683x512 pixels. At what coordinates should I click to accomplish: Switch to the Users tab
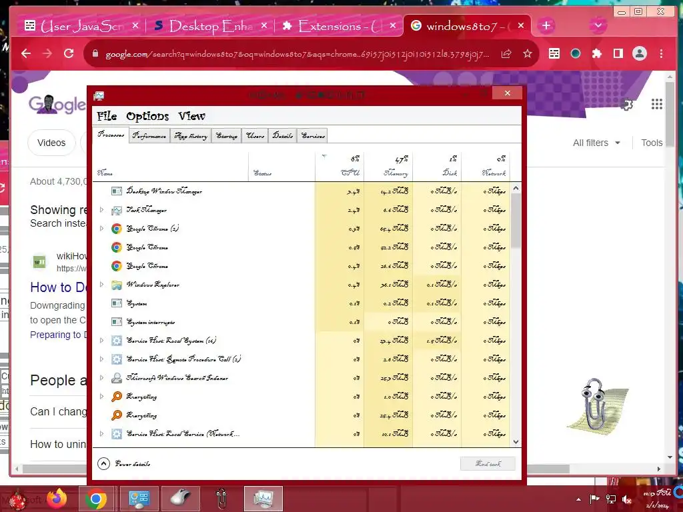pos(255,136)
